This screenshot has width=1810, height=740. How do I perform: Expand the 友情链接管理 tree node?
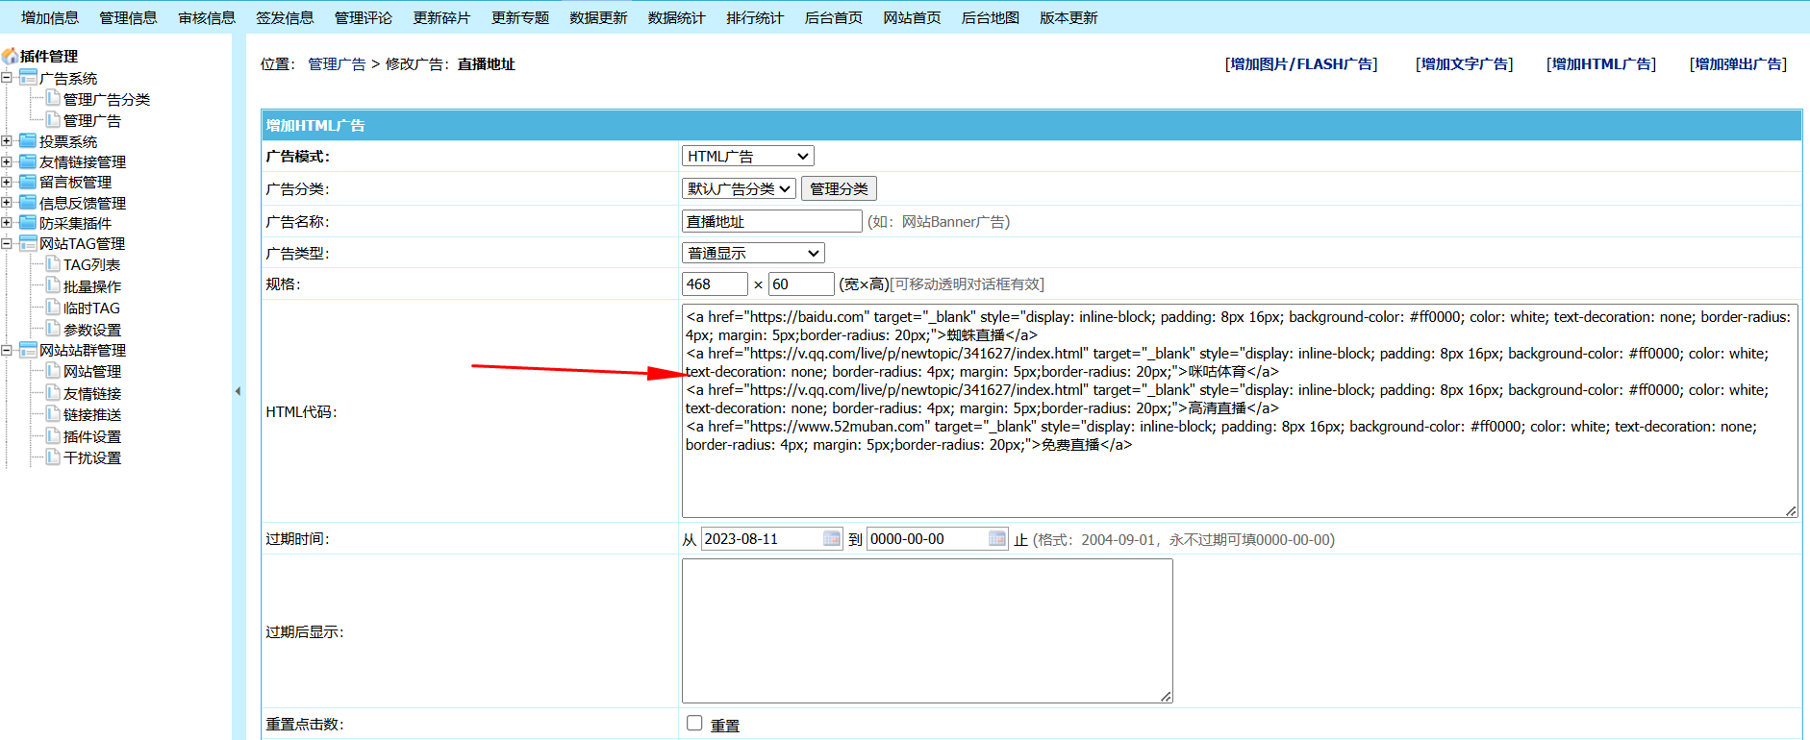[x=7, y=161]
